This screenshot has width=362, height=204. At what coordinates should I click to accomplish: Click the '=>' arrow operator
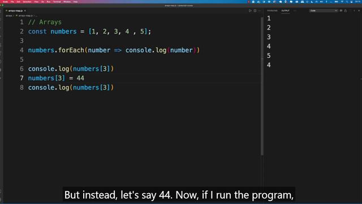118,50
